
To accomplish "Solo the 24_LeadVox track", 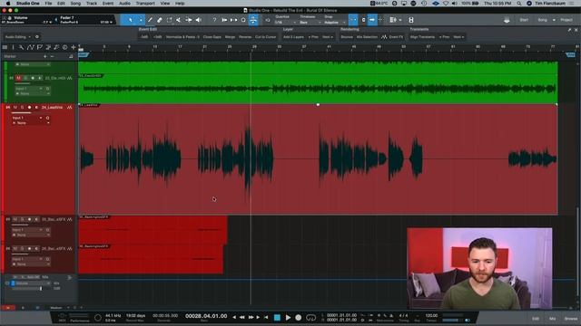I will tap(22, 107).
